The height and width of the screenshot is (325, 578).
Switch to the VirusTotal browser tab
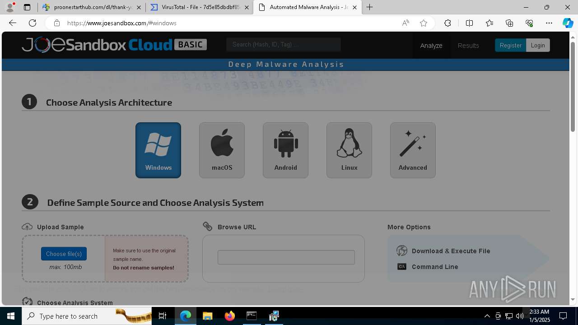[x=200, y=7]
